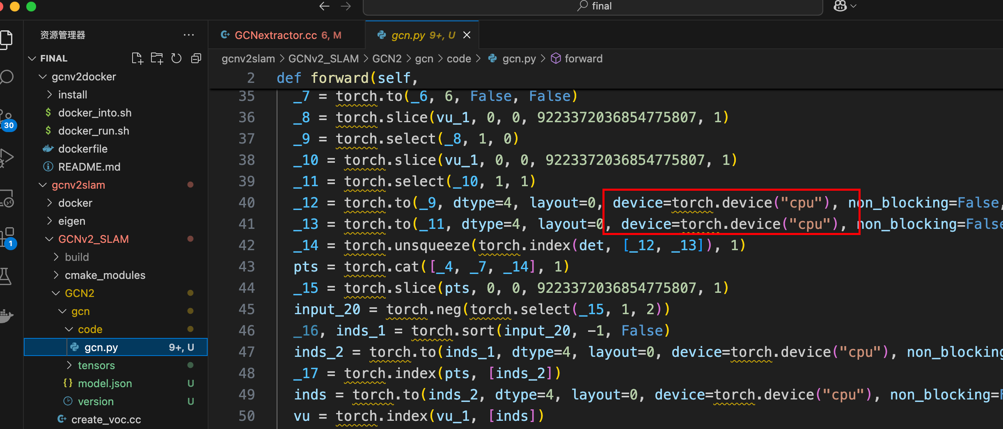Open the Search view in activity bar
The height and width of the screenshot is (429, 1003).
(x=6, y=77)
